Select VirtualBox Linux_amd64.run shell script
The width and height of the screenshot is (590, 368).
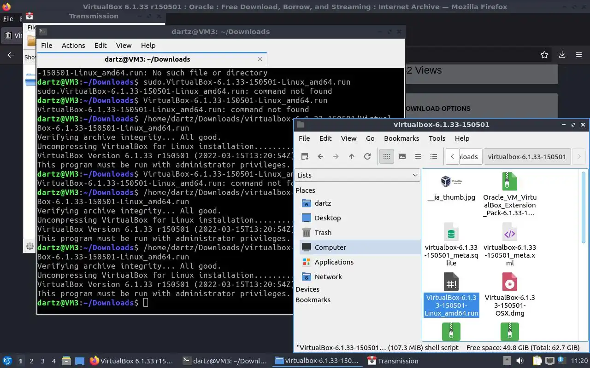pos(451,295)
